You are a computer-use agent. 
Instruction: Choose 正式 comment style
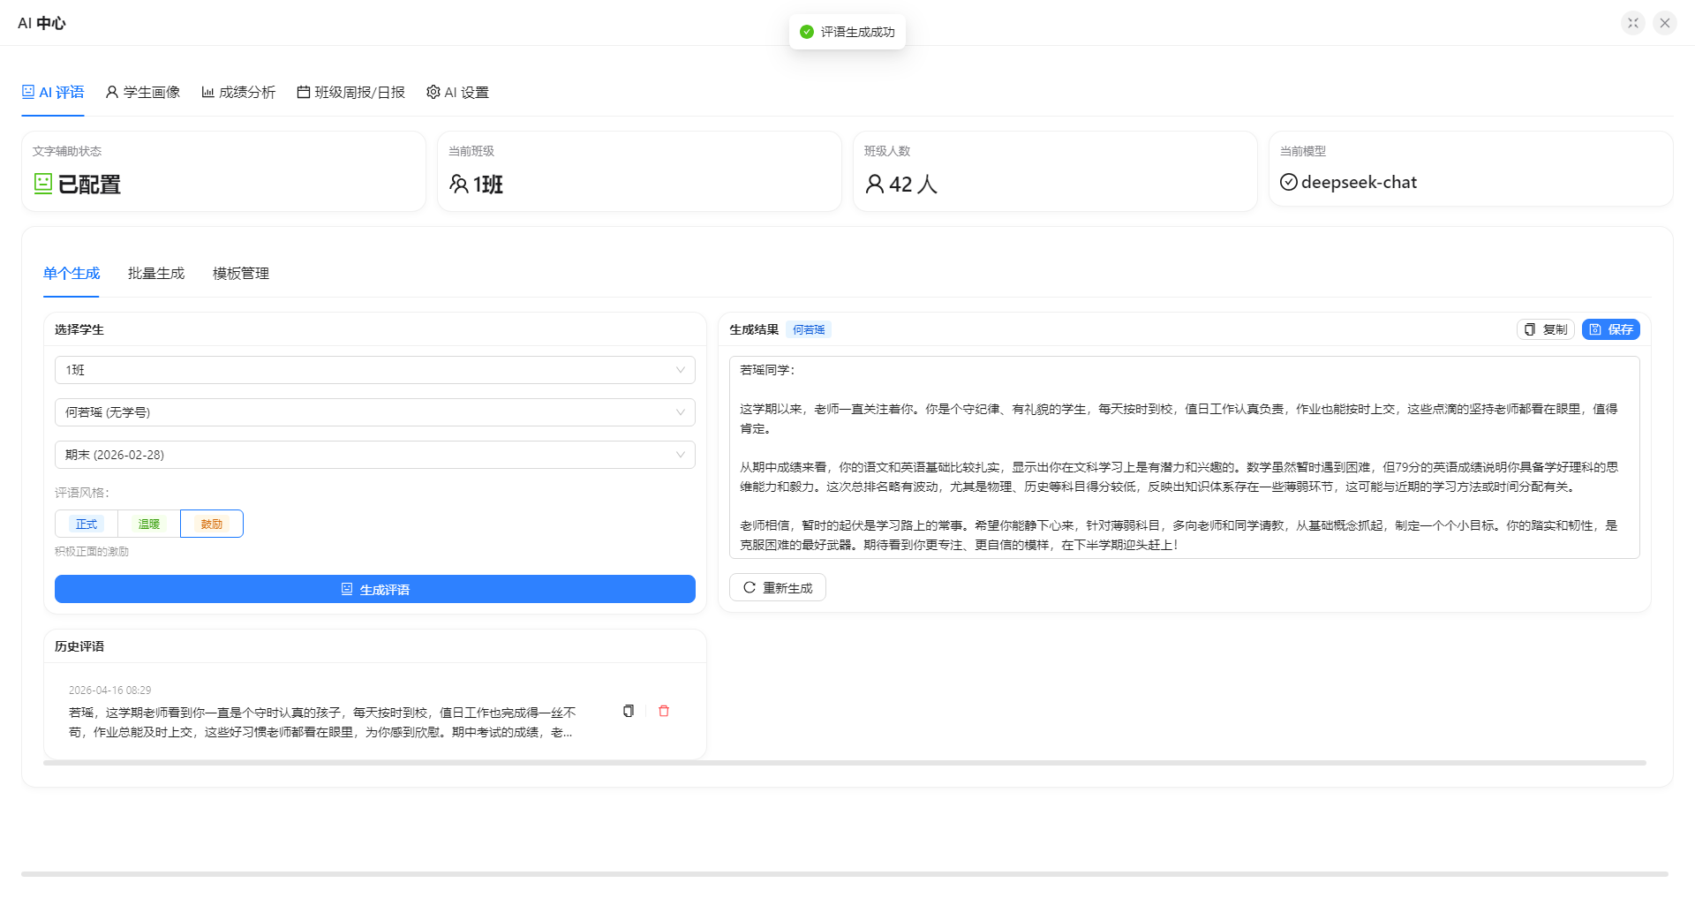pyautogui.click(x=87, y=524)
